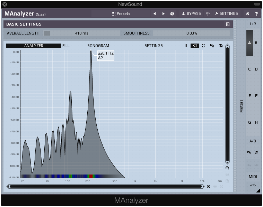
Task: Click the WAV export button
Action: [x=253, y=186]
